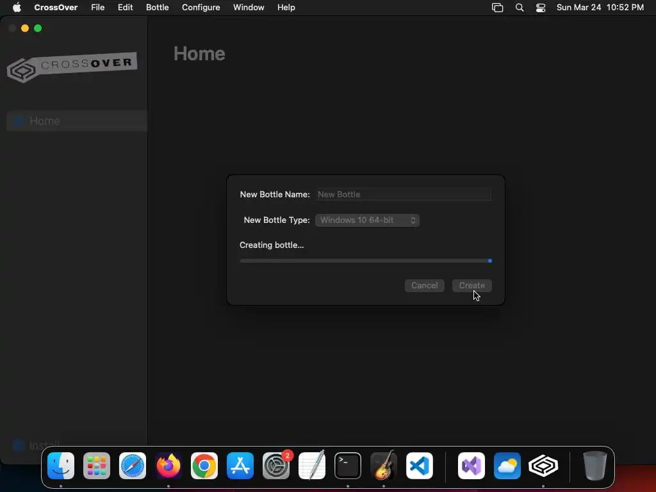Click the New Bottle Name field

pos(404,194)
